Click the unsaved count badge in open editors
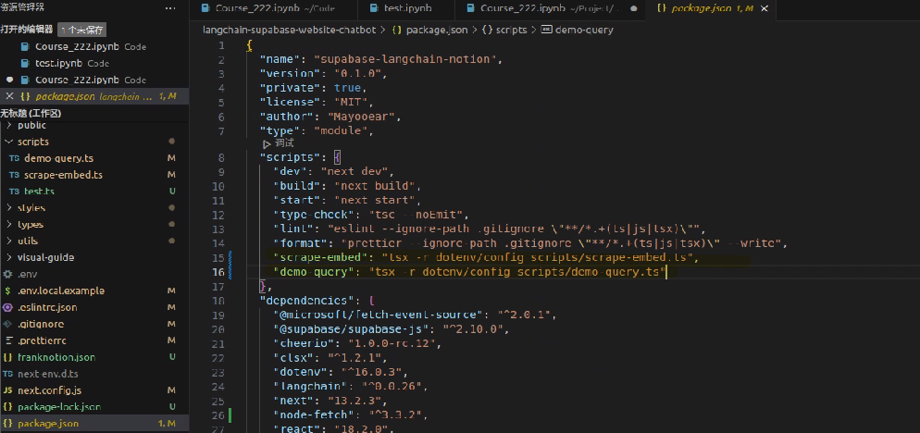 coord(82,30)
